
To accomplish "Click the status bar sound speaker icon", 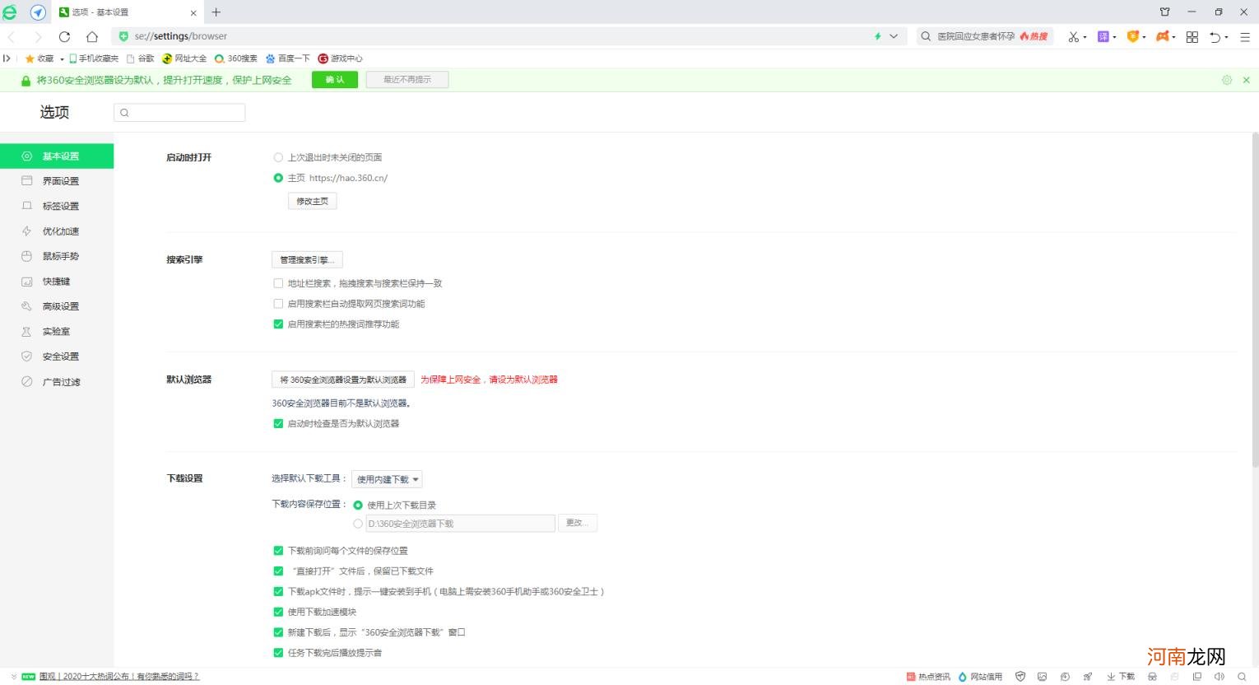I will (1220, 676).
